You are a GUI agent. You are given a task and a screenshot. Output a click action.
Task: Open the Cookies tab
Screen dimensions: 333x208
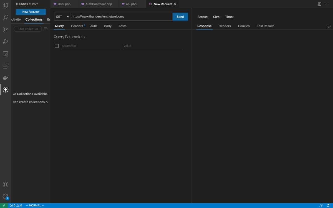pyautogui.click(x=244, y=26)
